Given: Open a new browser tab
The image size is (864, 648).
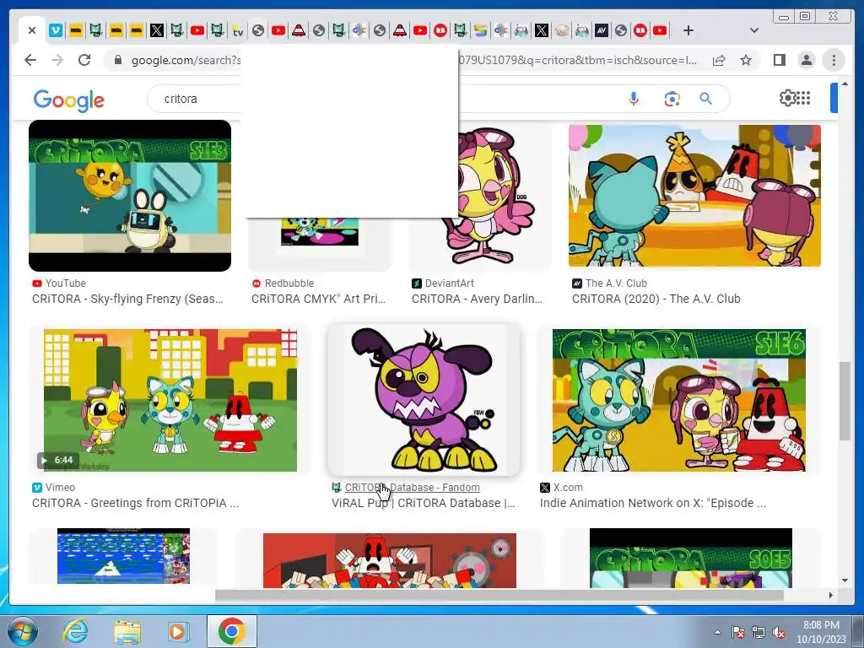Looking at the screenshot, I should (x=688, y=30).
